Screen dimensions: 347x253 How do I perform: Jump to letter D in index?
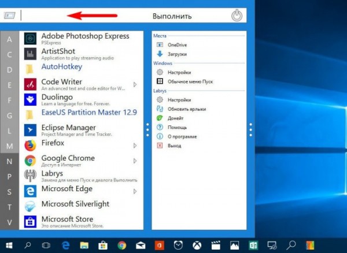pos(9,70)
